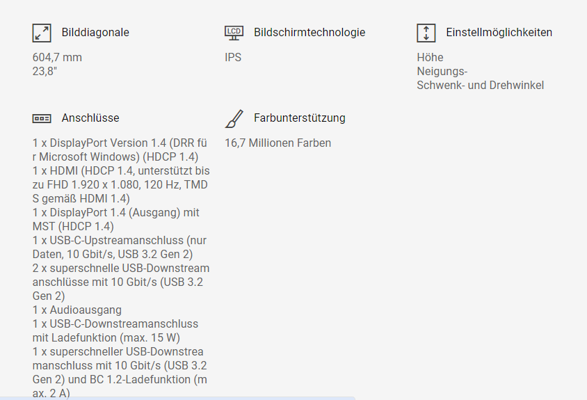
Task: Click the LCD monitor icon for Bildschirmtechnologie
Action: coord(234,33)
